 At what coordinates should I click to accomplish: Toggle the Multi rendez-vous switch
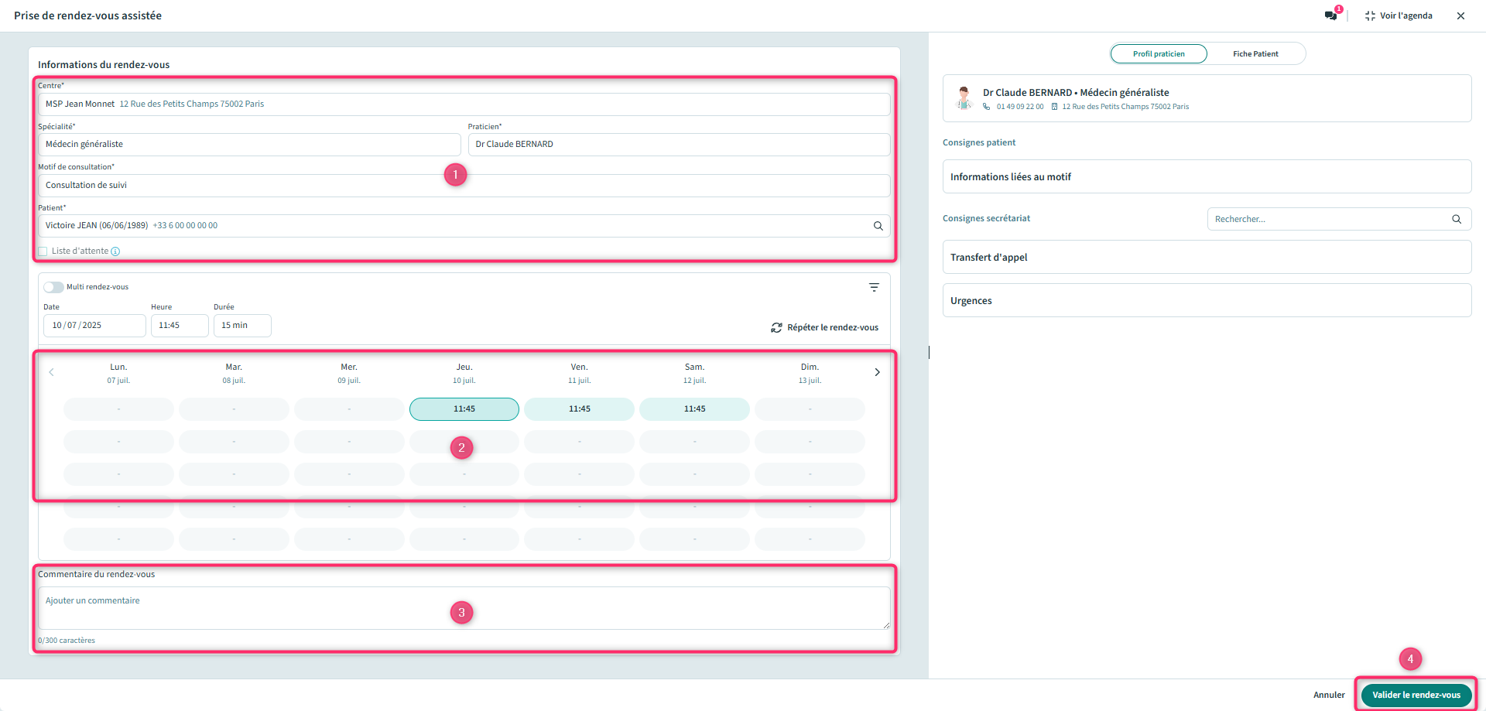coord(53,287)
